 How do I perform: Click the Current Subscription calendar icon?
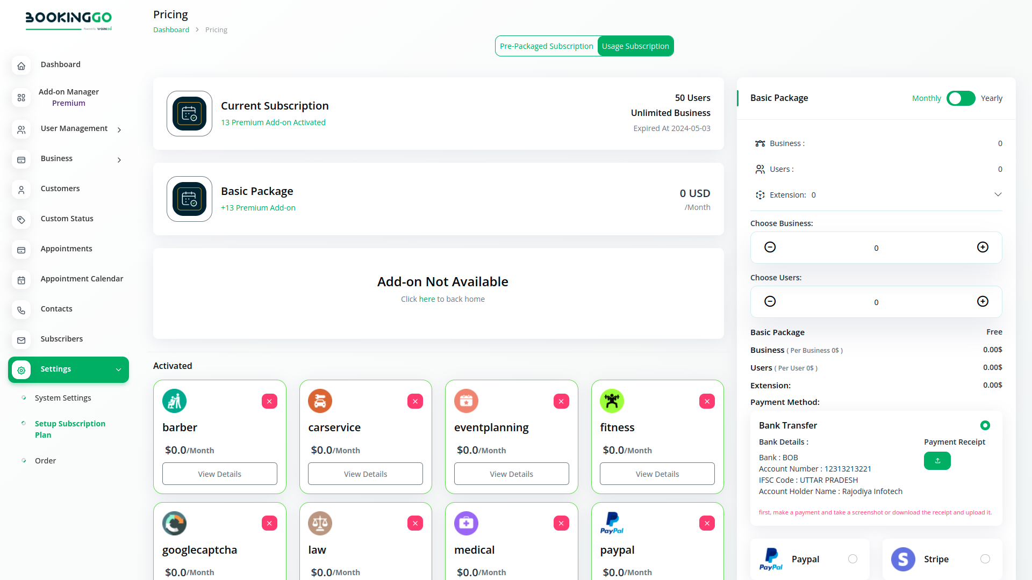point(189,113)
